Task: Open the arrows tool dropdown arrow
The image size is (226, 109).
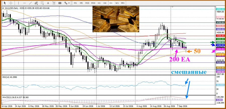Action: click(x=69, y=3)
